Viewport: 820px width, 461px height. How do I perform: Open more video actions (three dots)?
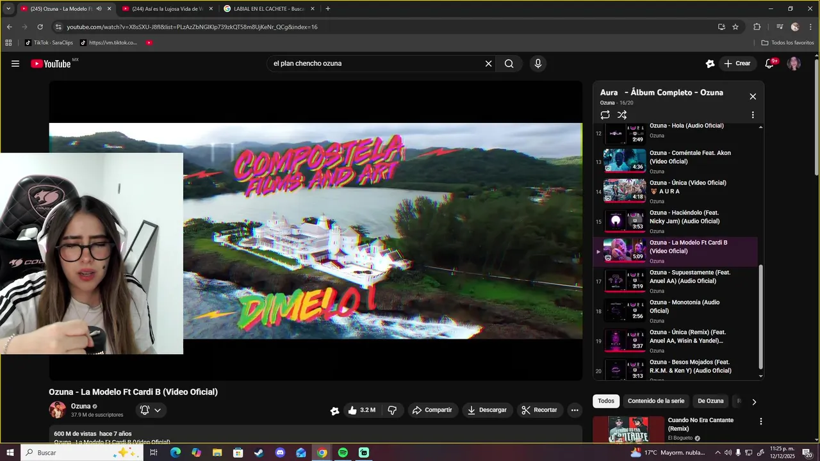(x=575, y=410)
